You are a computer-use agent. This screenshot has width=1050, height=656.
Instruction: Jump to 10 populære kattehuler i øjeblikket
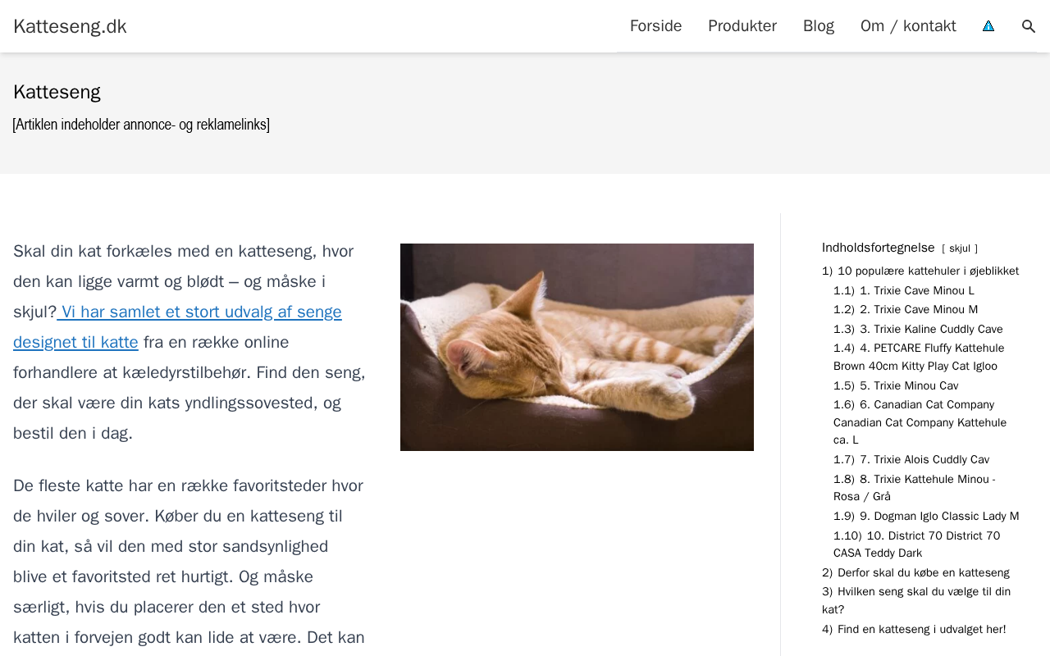pyautogui.click(x=920, y=271)
